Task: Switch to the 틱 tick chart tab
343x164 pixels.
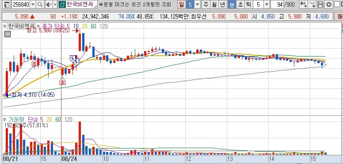Action: [248, 4]
